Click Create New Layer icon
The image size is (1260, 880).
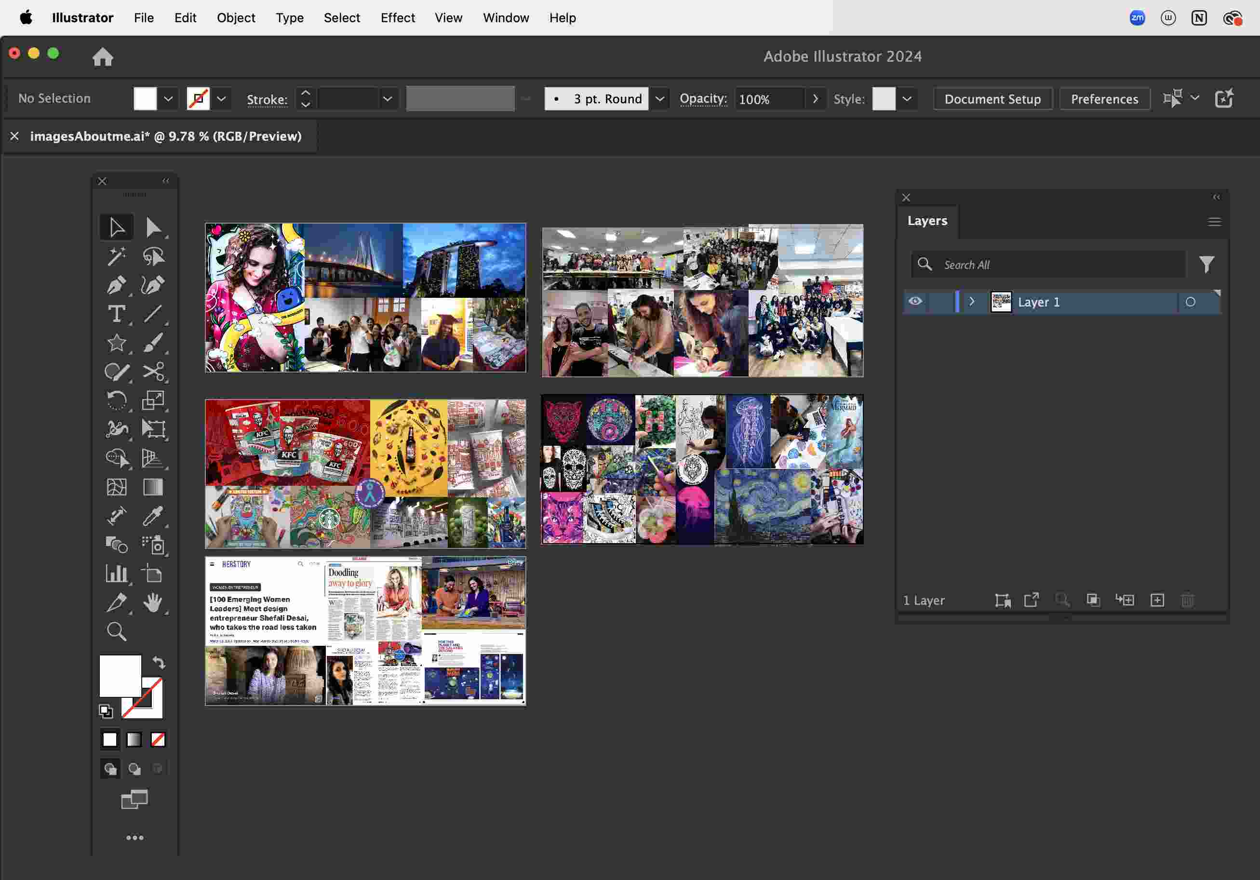[1157, 600]
